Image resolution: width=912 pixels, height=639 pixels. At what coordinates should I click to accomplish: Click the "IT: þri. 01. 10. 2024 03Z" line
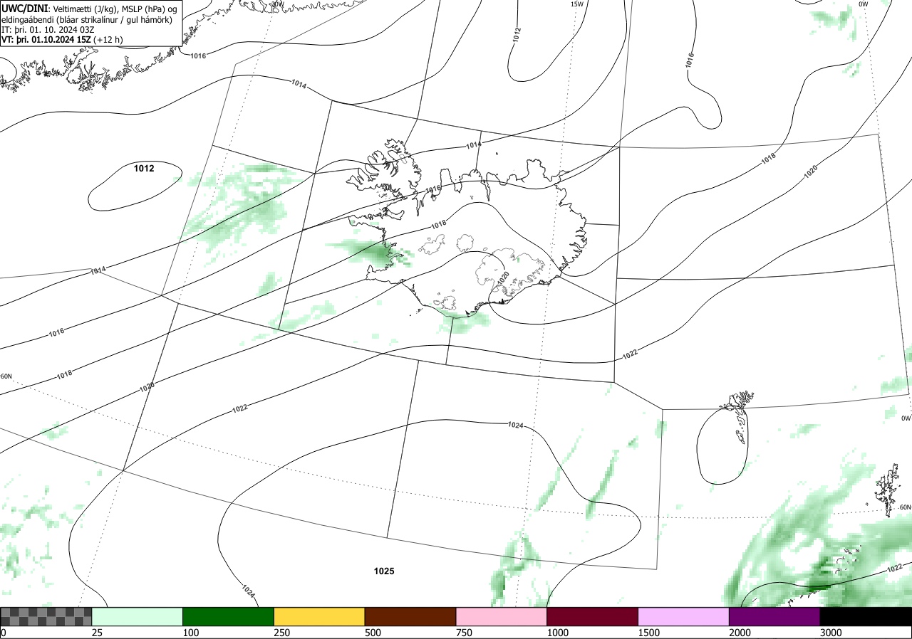[48, 30]
